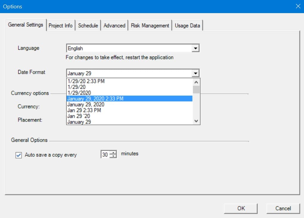Switch to the Usage Data tab
The height and width of the screenshot is (218, 304).
tap(187, 26)
